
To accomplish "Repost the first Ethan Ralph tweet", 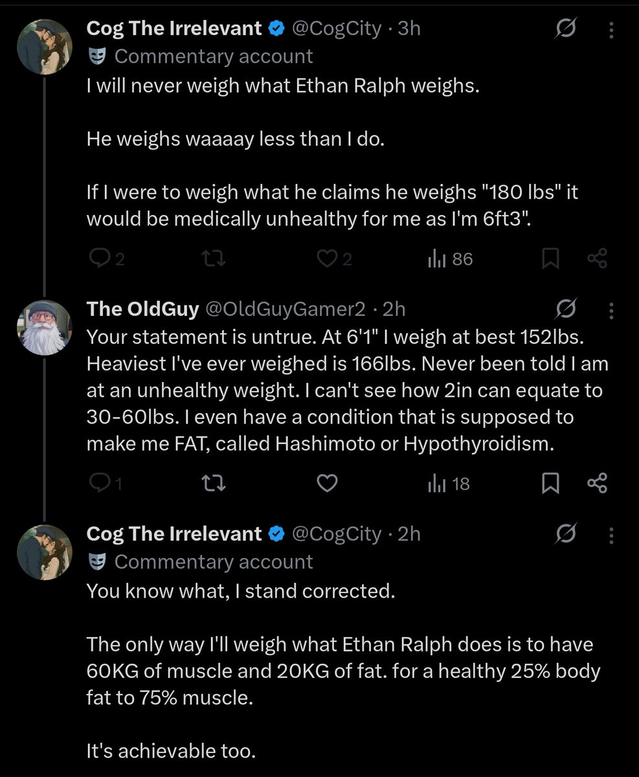I will (x=212, y=259).
